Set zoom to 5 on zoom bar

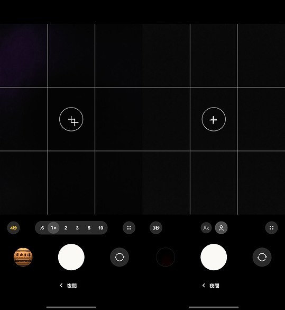pos(89,228)
